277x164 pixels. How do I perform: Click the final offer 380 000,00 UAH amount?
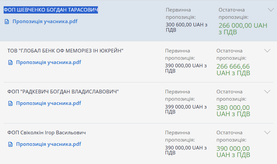233,111
